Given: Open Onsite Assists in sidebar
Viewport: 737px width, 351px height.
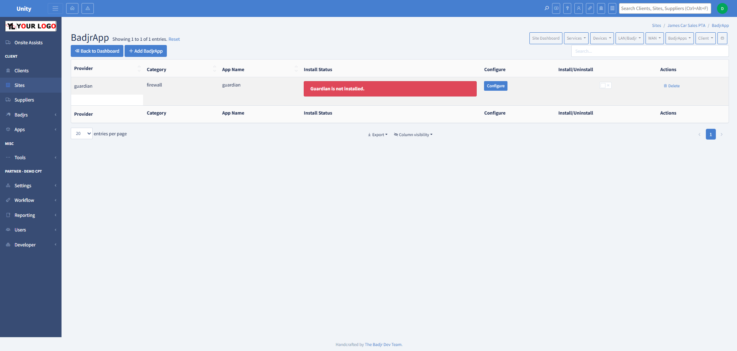Looking at the screenshot, I should click(x=31, y=43).
